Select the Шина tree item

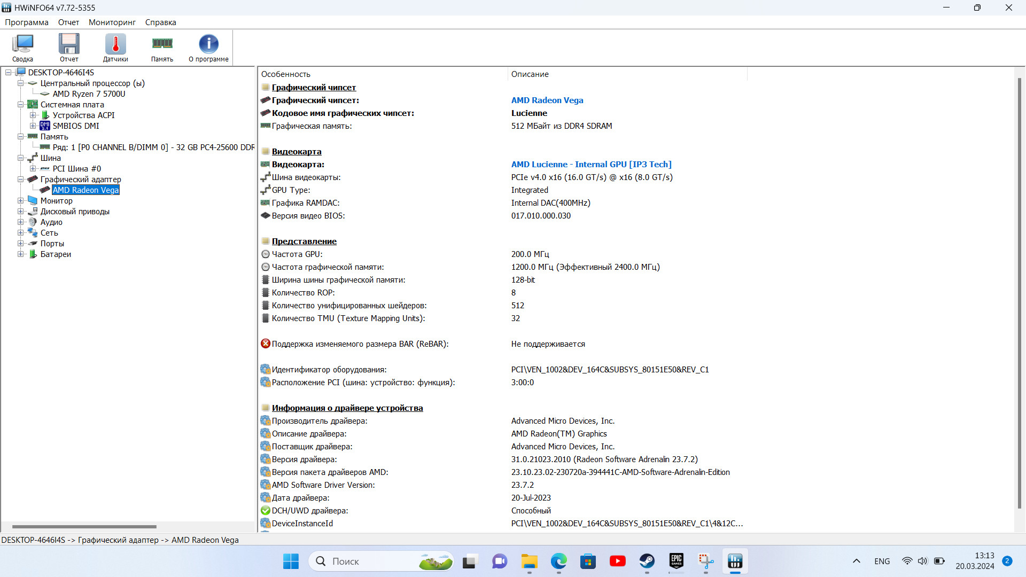coord(51,158)
